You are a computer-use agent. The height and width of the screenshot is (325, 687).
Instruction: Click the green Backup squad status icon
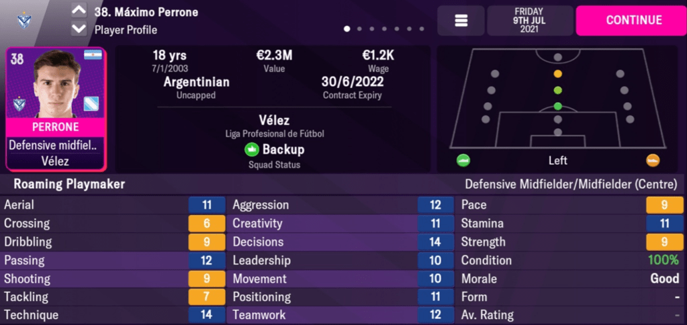point(251,150)
